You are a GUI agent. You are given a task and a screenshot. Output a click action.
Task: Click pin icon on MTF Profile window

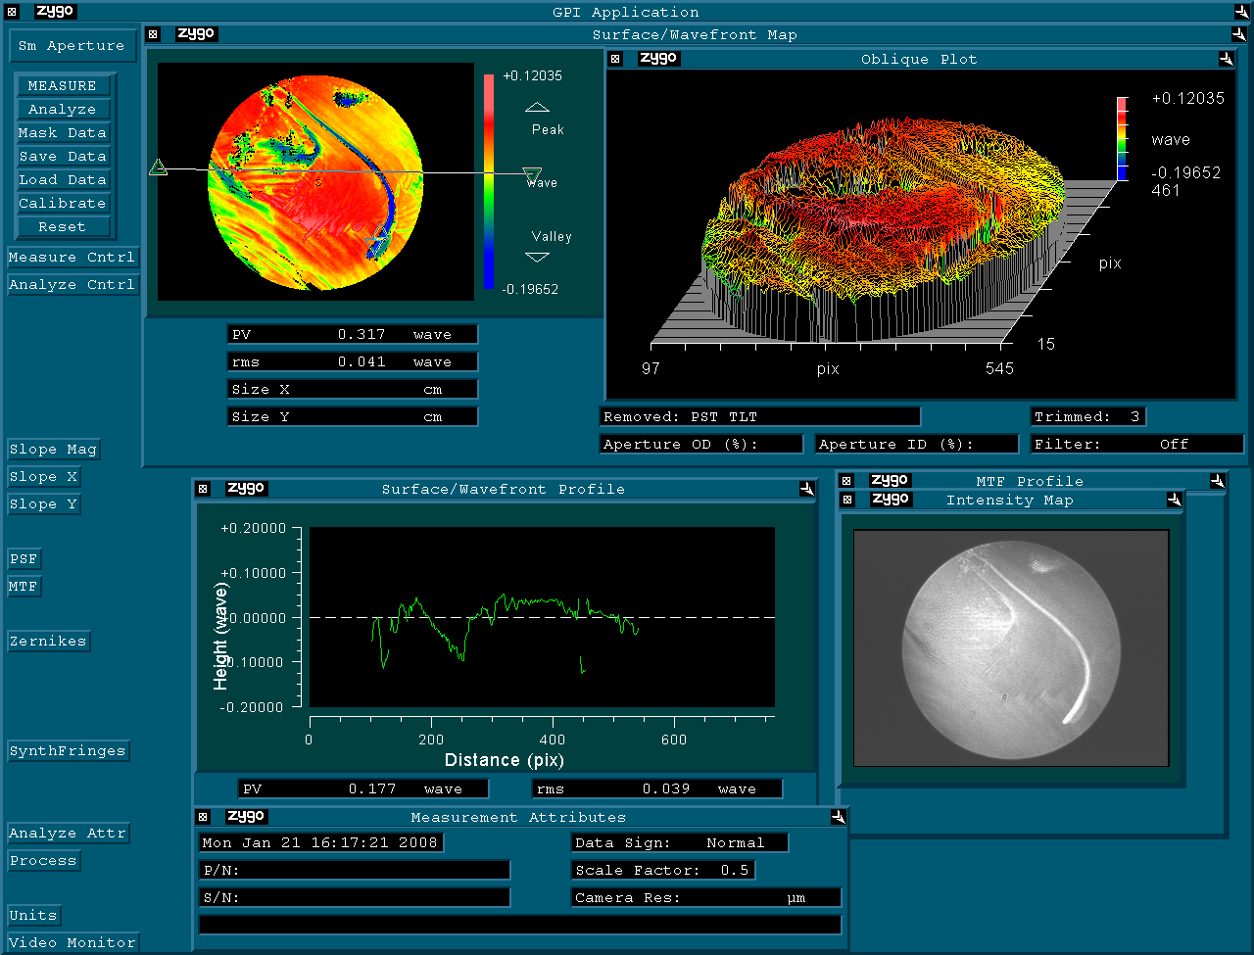click(x=1217, y=481)
